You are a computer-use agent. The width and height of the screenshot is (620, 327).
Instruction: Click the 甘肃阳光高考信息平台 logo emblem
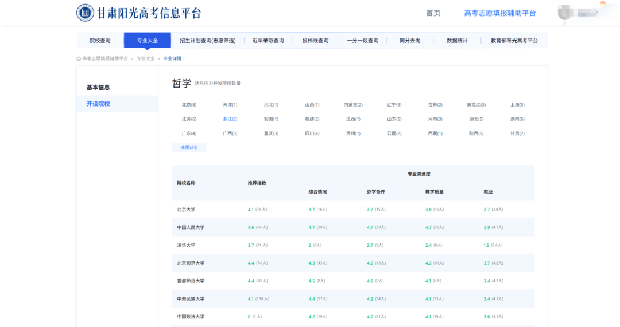coord(85,13)
